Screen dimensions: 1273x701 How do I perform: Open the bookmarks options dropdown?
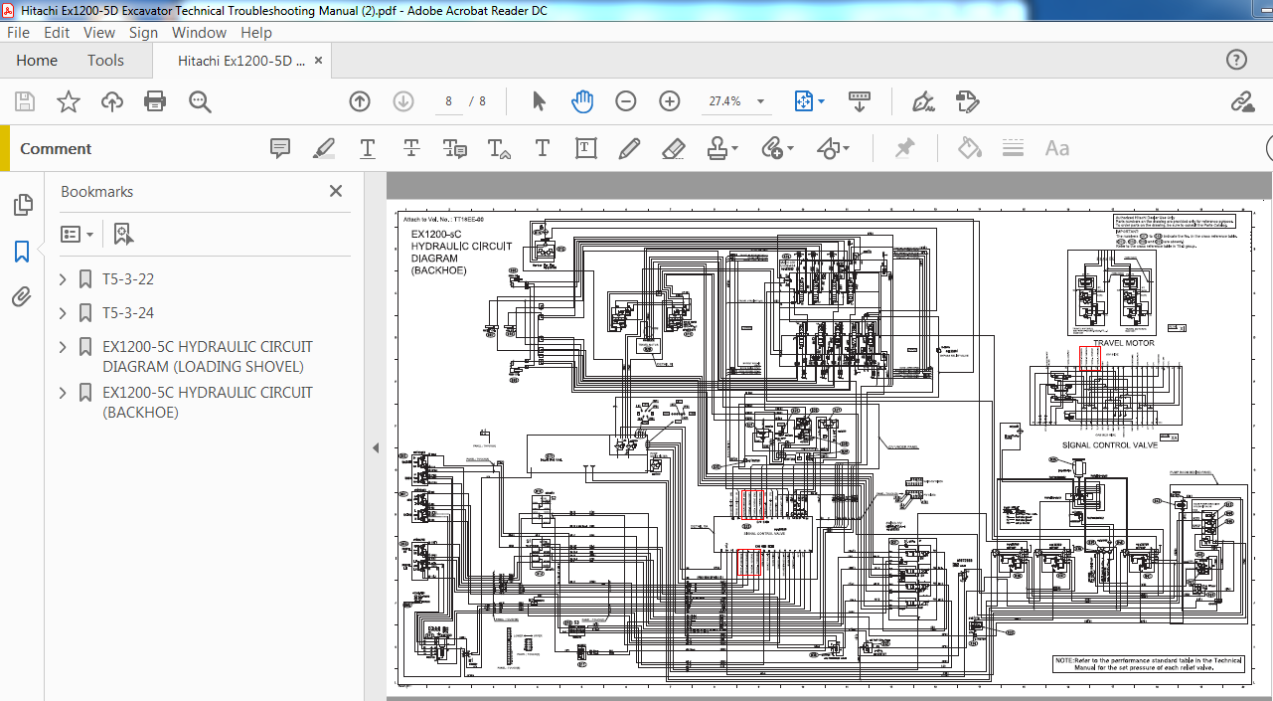tap(77, 235)
